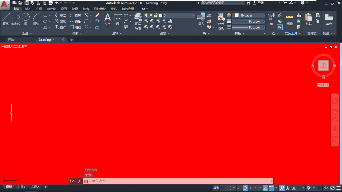Switch to the 参数化 (Parametric) ribbon tab

(51, 9)
